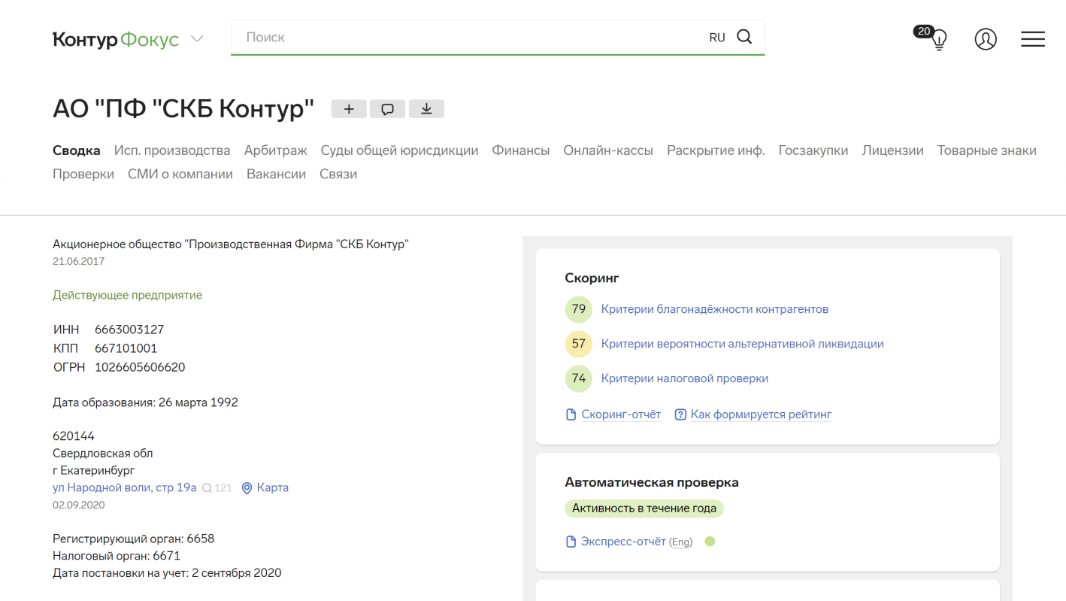Click the Активность в течение года tag

point(644,508)
